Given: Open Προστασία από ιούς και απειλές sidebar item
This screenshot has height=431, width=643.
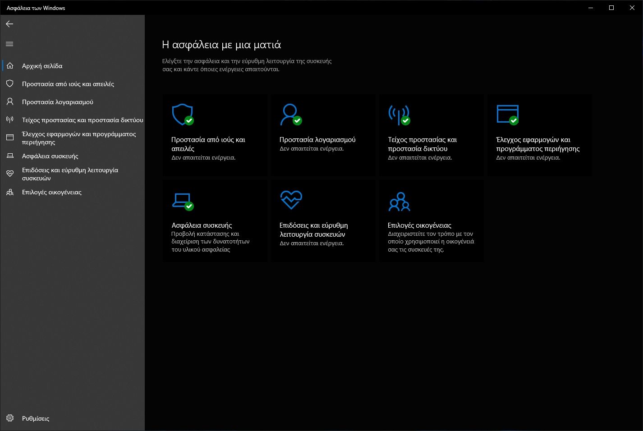Looking at the screenshot, I should point(68,84).
